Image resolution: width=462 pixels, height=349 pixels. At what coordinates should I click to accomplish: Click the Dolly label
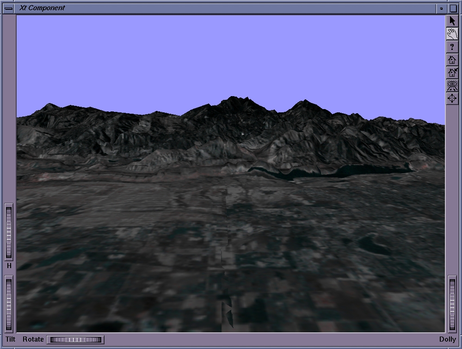pyautogui.click(x=448, y=339)
